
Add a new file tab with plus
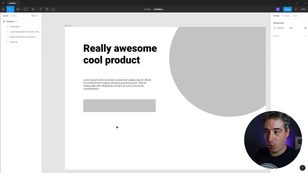coord(22,3)
